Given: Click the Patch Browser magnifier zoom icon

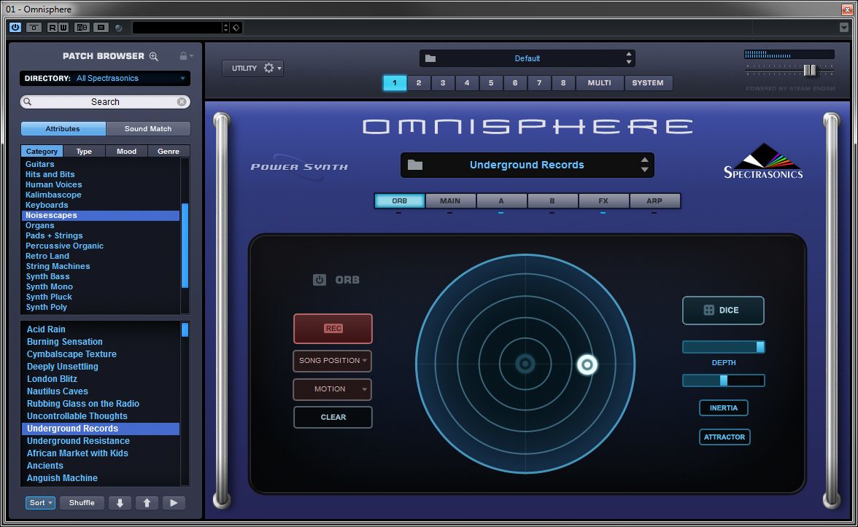Looking at the screenshot, I should [154, 56].
